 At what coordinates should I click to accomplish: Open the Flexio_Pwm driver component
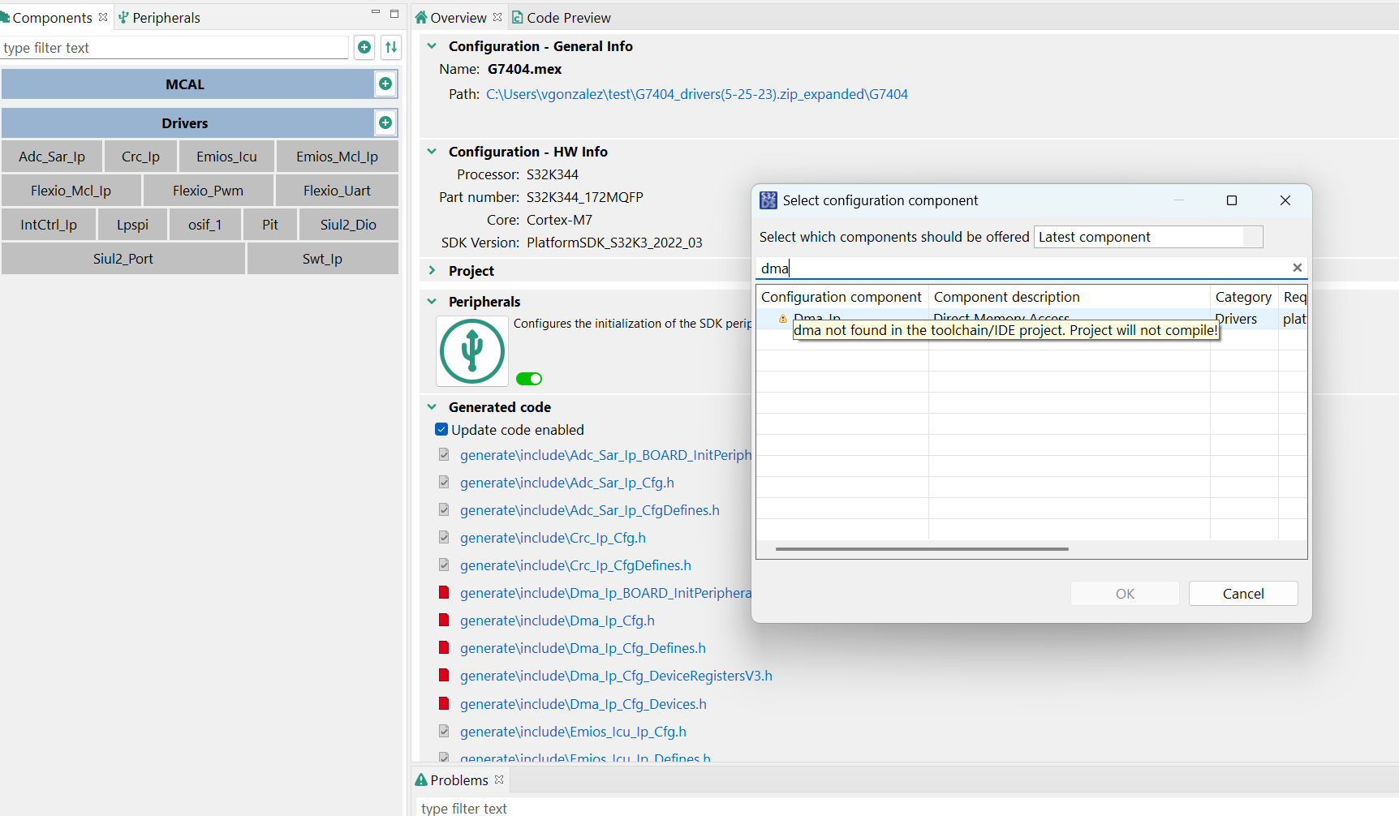tap(208, 191)
